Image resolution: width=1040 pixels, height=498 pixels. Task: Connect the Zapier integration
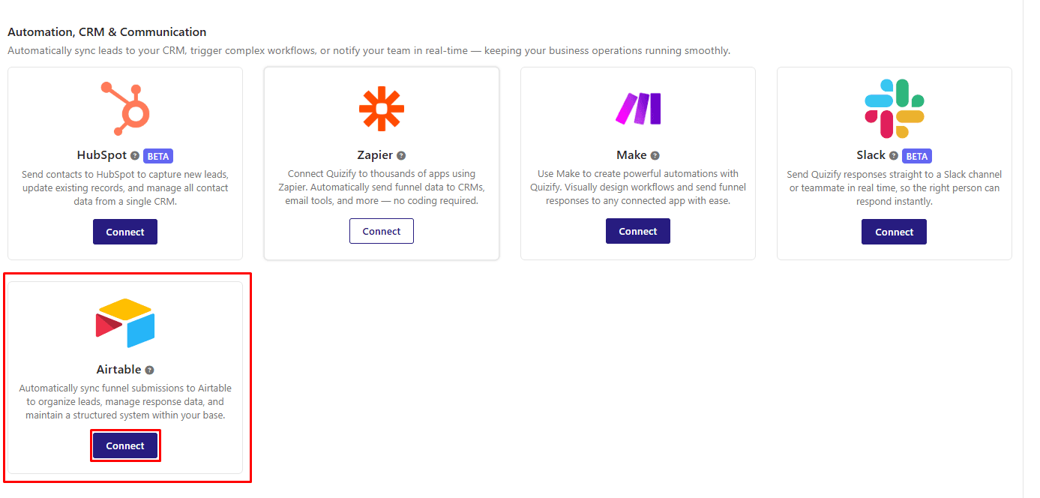[x=382, y=231]
